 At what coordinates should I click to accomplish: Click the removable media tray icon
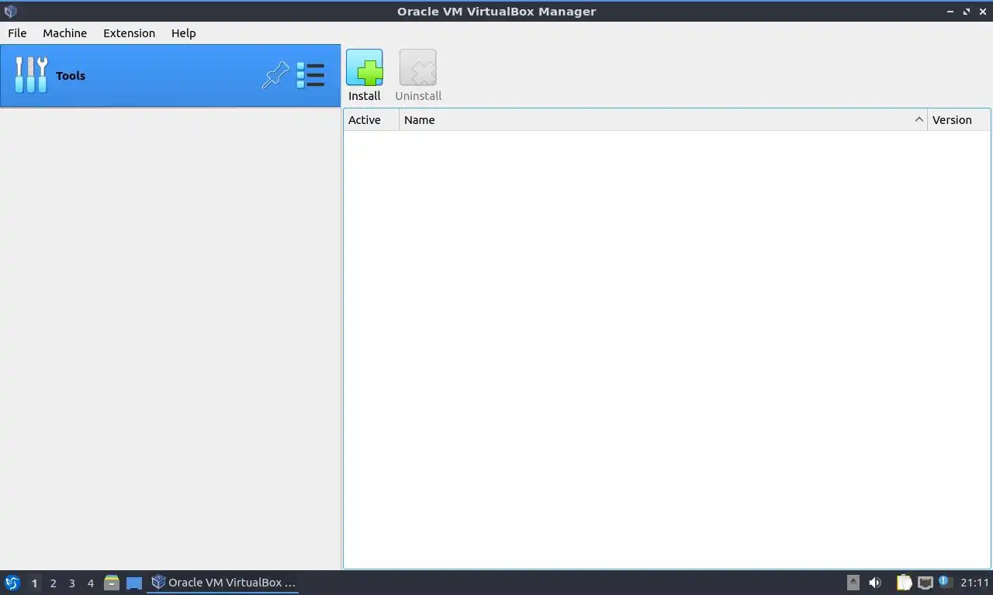[853, 583]
